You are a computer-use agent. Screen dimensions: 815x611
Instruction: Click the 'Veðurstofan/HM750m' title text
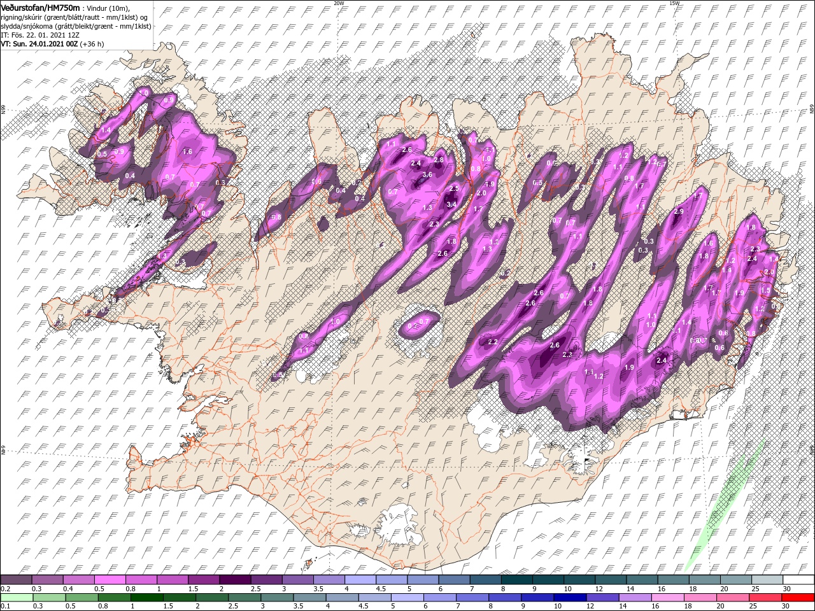pos(40,7)
